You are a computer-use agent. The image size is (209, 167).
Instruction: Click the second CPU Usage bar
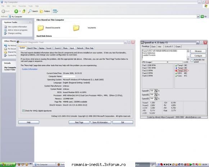pos(175,62)
